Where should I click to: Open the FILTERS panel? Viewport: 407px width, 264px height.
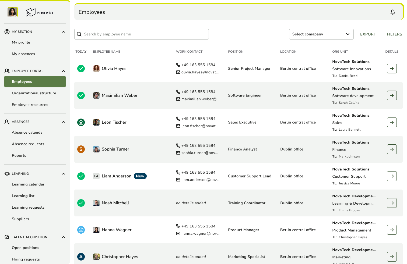tap(394, 34)
